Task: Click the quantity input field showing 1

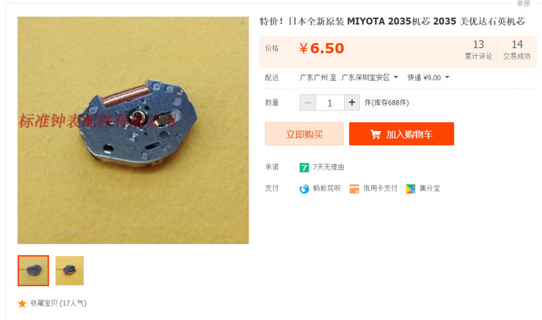Action: point(330,102)
